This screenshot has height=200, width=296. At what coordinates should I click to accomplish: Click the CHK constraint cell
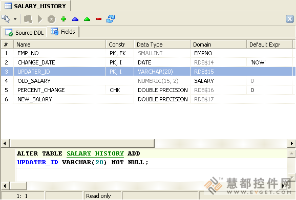coord(120,90)
